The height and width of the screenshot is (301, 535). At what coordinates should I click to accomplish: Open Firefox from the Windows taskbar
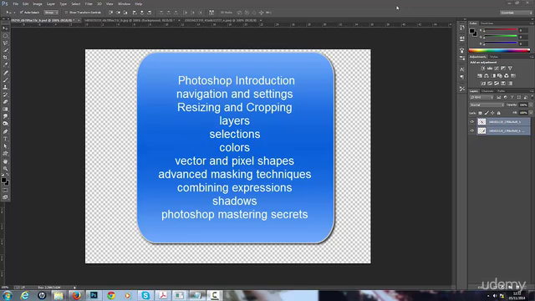pyautogui.click(x=76, y=295)
